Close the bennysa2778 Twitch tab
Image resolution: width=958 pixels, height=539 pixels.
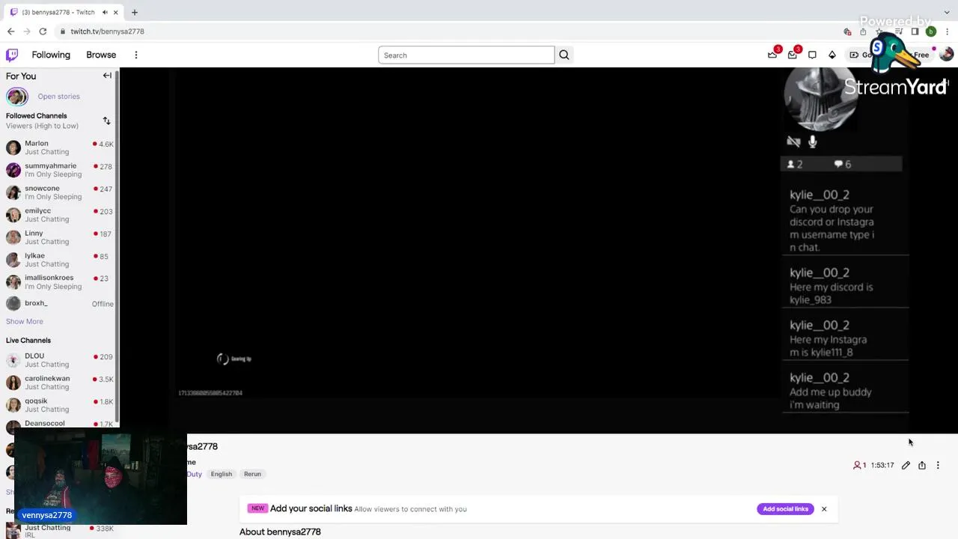coord(115,12)
